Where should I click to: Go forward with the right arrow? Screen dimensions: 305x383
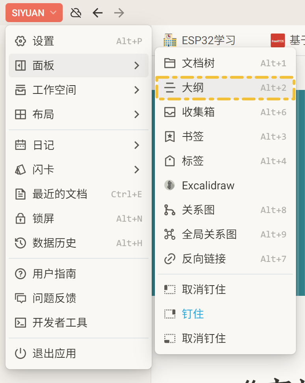[x=119, y=13]
